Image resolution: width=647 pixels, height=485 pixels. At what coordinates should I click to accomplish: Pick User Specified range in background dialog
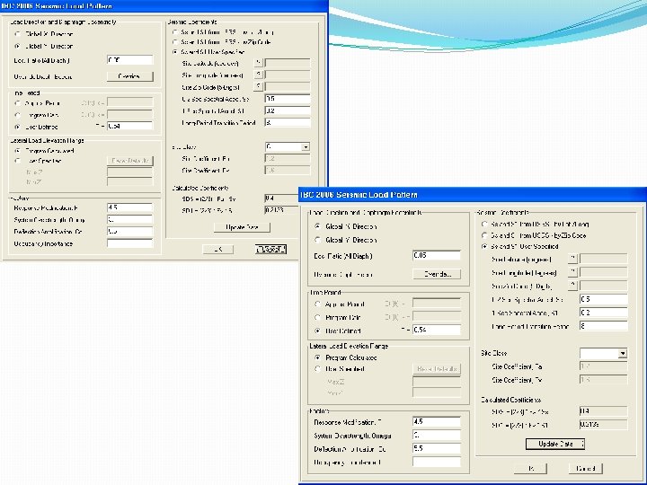[x=17, y=161]
